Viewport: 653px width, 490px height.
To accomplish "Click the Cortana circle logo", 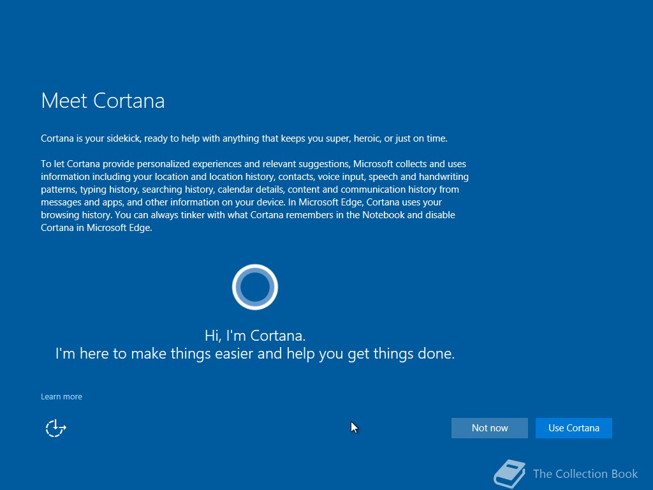I will pyautogui.click(x=255, y=287).
